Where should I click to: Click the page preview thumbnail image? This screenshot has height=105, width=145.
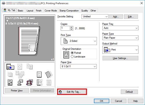(x=30, y=38)
